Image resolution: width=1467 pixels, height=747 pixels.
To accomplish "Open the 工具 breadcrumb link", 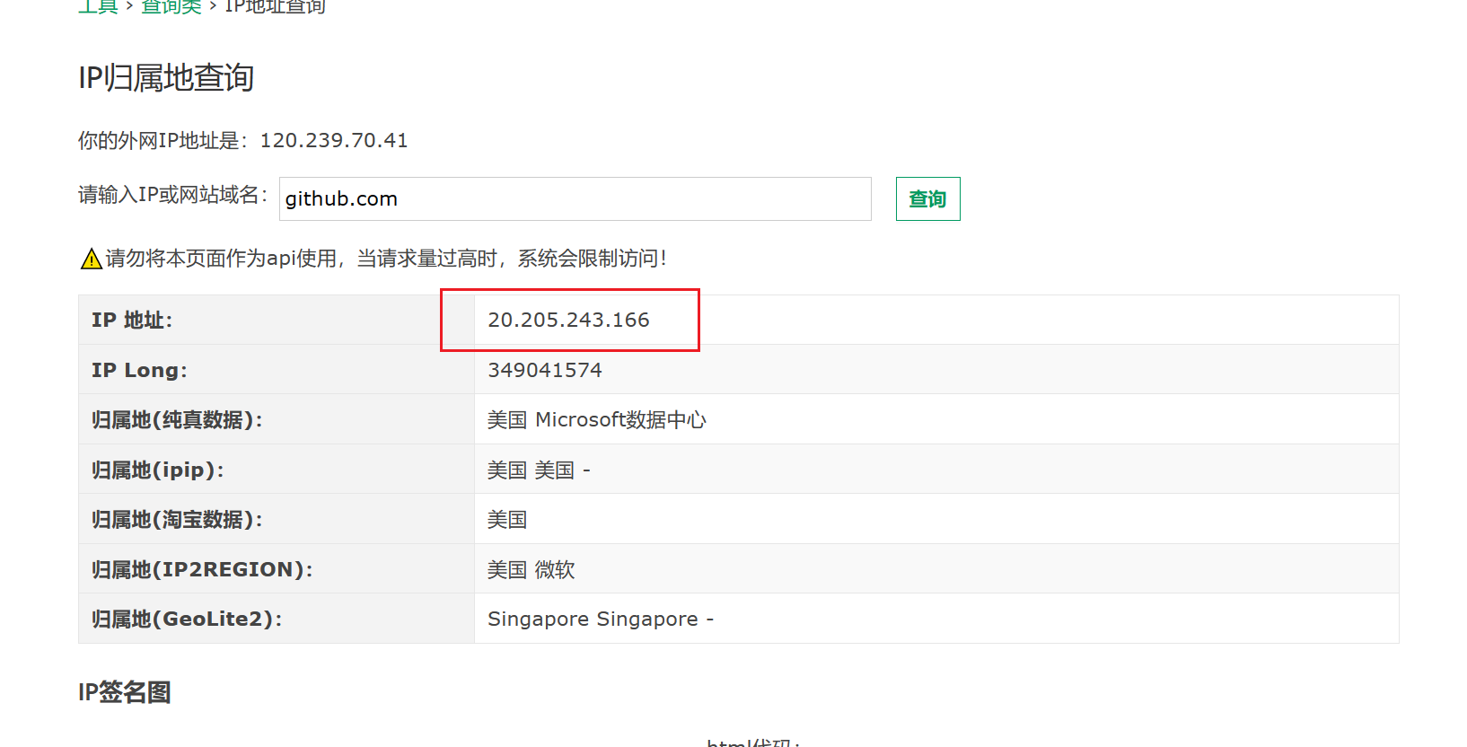I will tap(98, 6).
